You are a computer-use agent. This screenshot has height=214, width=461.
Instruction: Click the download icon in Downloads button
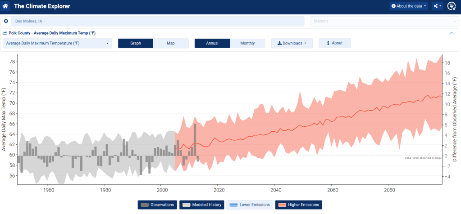click(279, 43)
